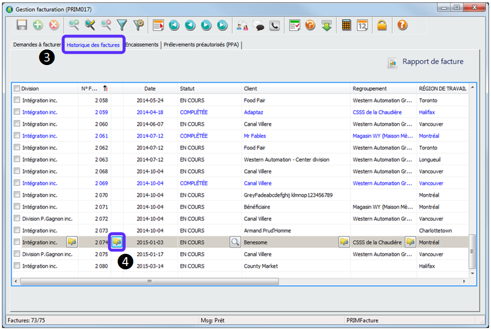Check the box for invoice 2058 row

coord(17,100)
